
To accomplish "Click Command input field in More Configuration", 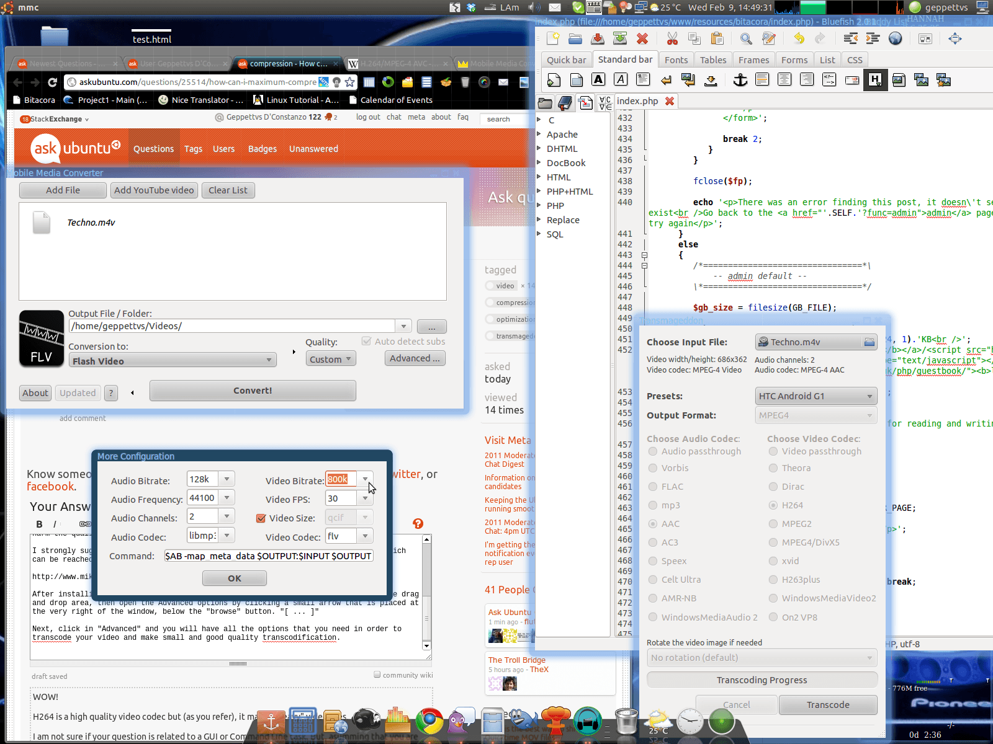I will (x=269, y=556).
